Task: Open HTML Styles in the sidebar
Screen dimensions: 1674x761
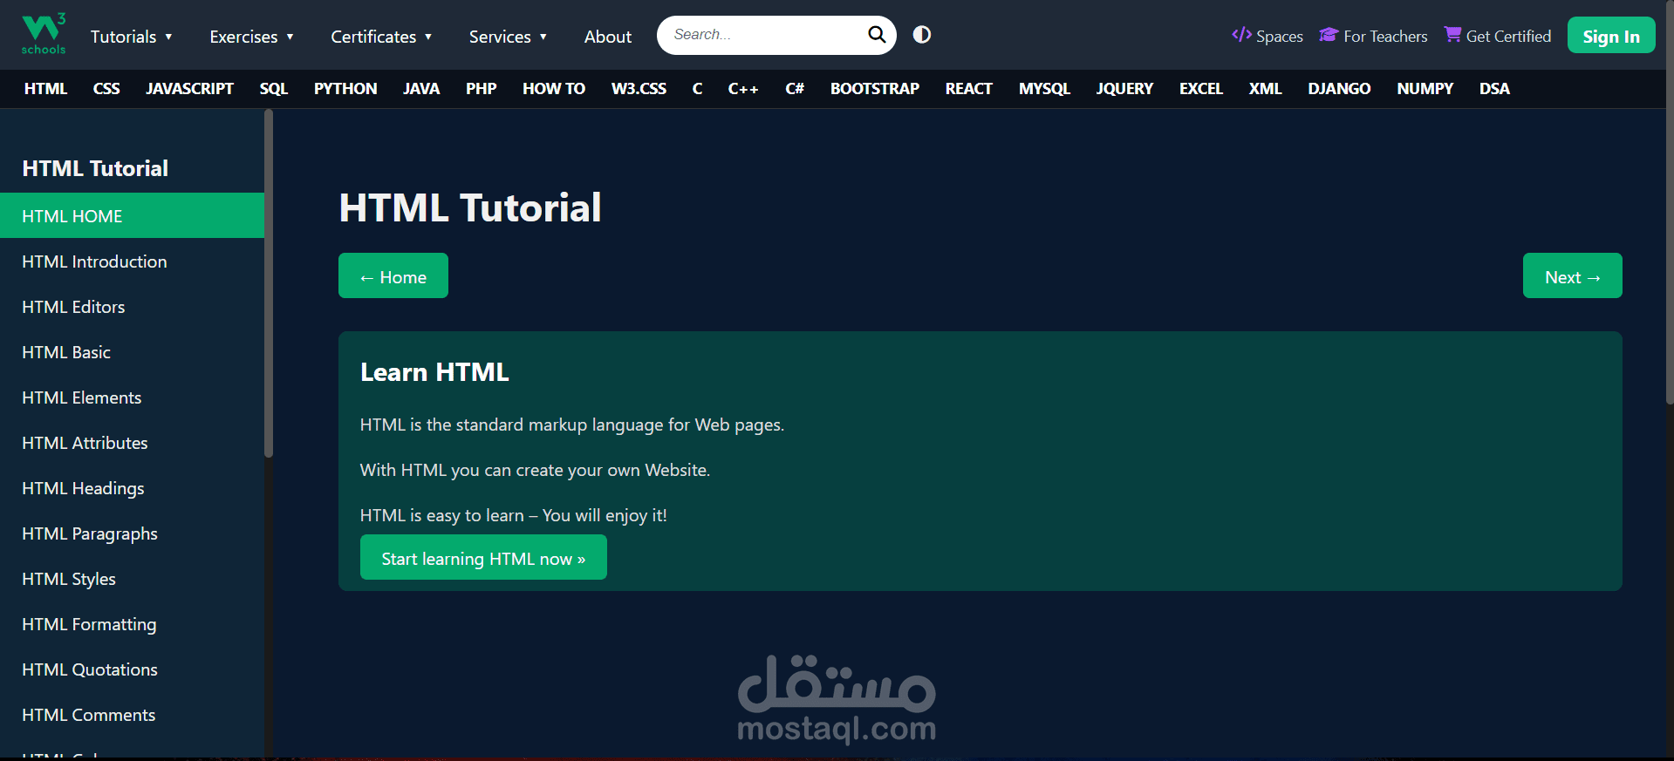Action: coord(132,579)
